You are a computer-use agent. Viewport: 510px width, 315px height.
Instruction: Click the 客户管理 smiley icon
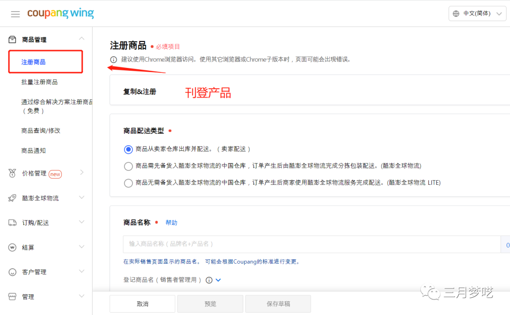[12, 272]
